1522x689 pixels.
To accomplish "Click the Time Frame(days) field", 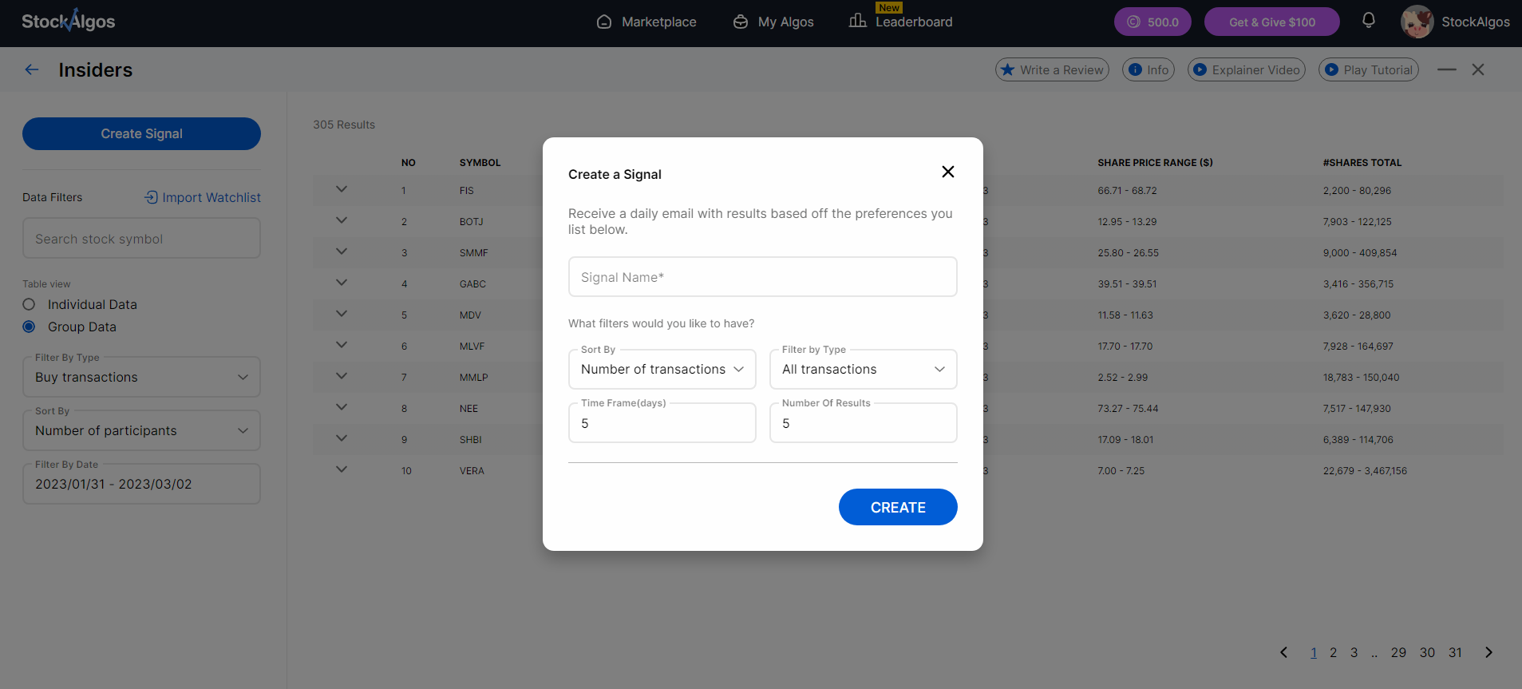I will (x=662, y=423).
